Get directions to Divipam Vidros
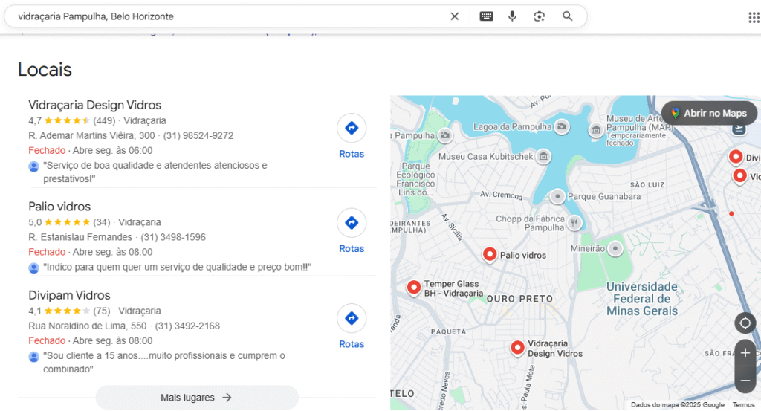 pyautogui.click(x=352, y=318)
